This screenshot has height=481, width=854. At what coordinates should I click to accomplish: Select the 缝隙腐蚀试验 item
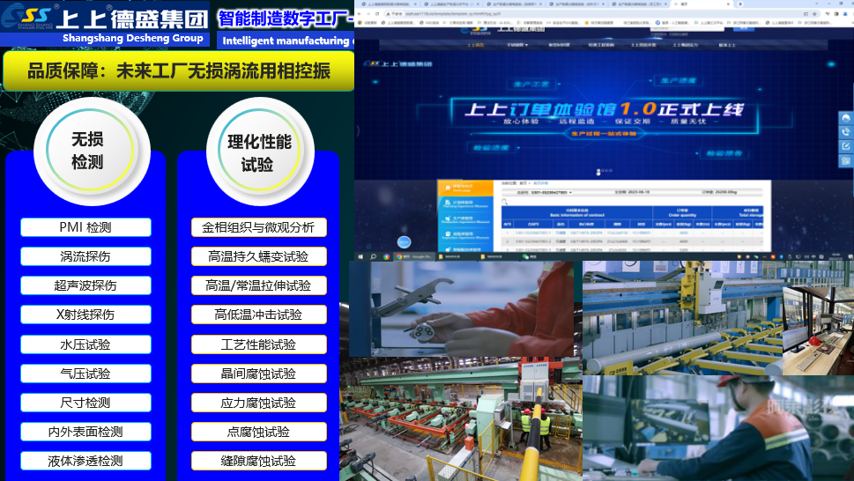(x=259, y=461)
